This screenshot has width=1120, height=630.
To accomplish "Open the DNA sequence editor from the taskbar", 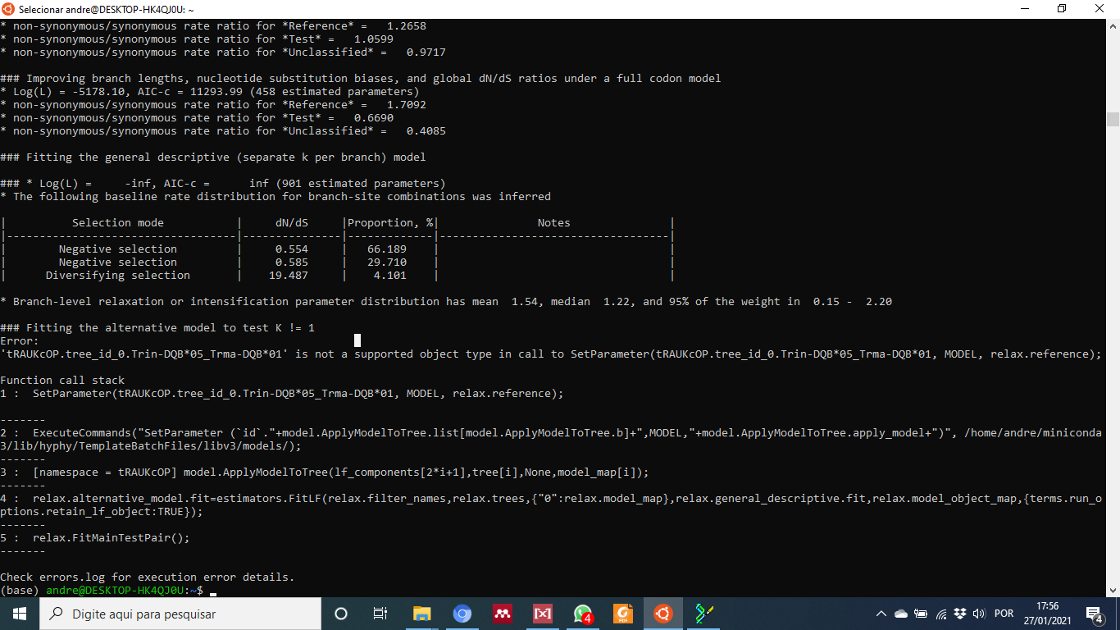I will 703,613.
